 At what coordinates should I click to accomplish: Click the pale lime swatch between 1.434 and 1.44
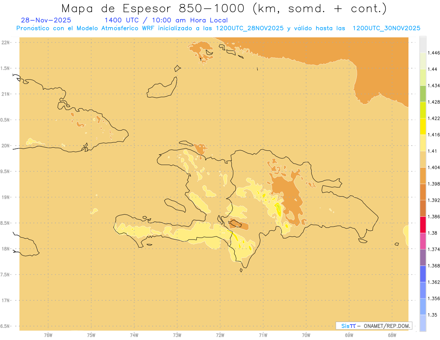(x=423, y=77)
